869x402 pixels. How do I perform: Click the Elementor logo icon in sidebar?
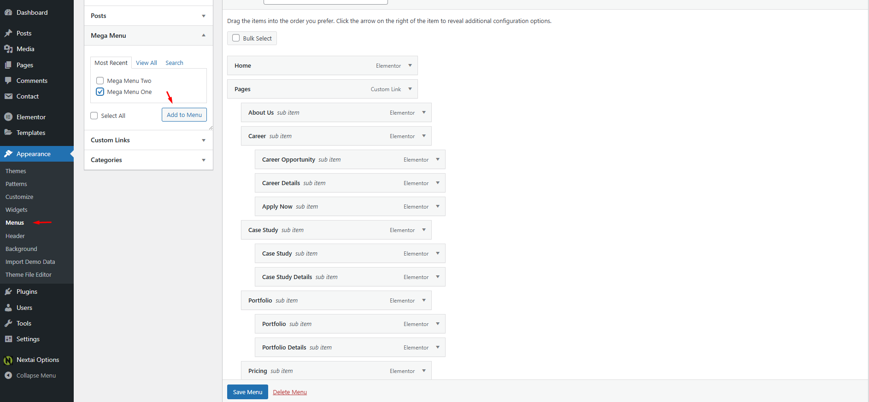click(x=8, y=117)
